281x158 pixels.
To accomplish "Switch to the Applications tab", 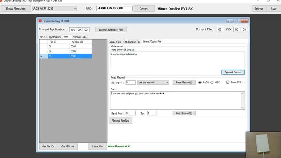I will [x=55, y=37].
